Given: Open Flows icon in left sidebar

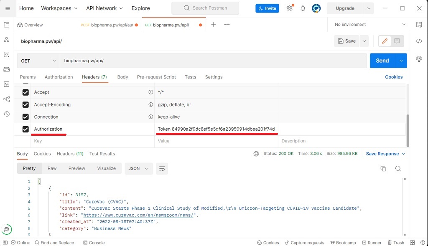Looking at the screenshot, I should [x=7, y=99].
